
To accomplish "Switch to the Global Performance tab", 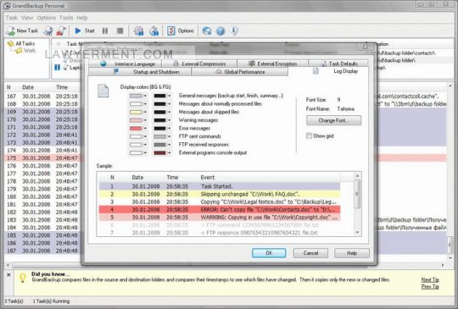I will (240, 72).
